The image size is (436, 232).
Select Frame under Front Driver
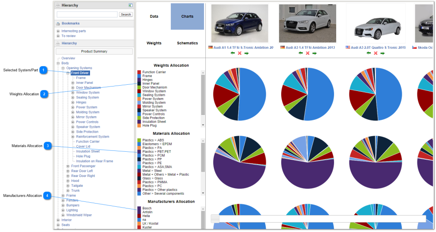pos(81,78)
